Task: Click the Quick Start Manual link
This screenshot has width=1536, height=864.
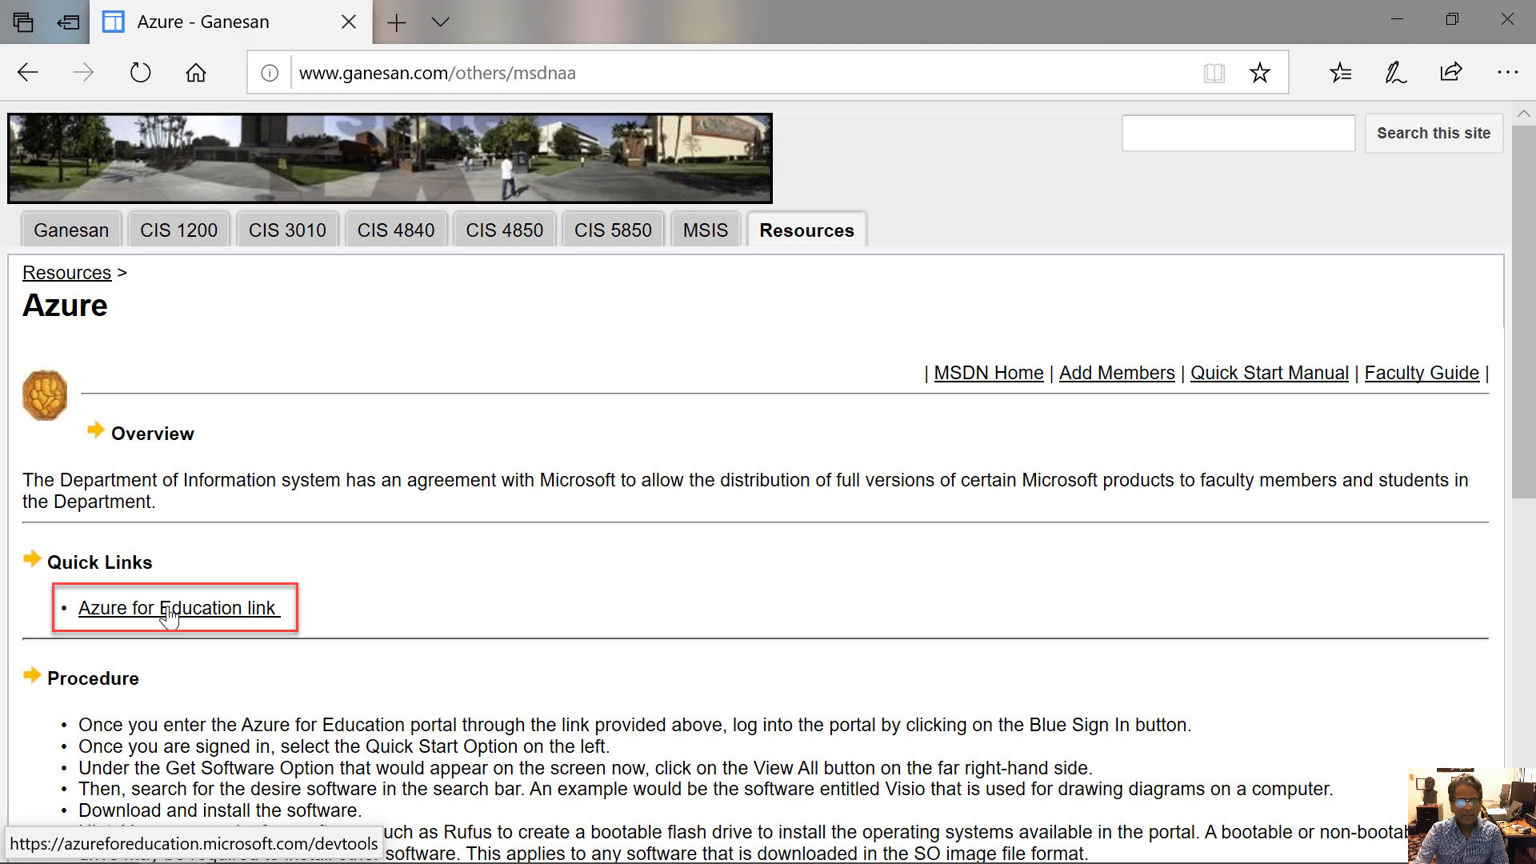Action: [1269, 373]
